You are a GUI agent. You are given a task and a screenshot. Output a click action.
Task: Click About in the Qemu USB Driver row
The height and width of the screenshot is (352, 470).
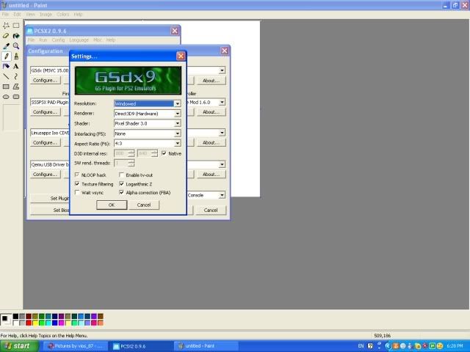[x=211, y=175]
